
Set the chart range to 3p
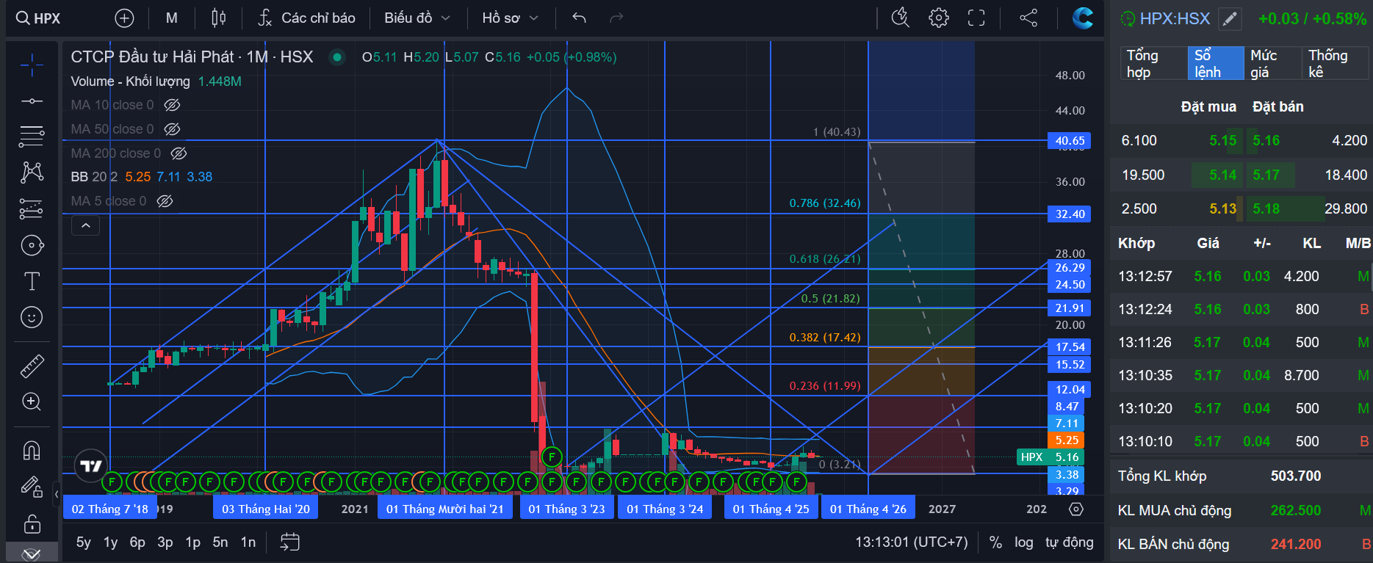click(165, 542)
